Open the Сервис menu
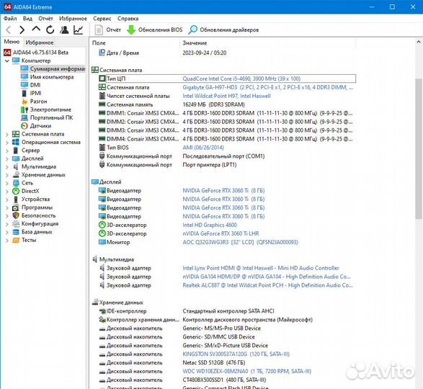This screenshot has height=389, width=423. click(x=102, y=18)
